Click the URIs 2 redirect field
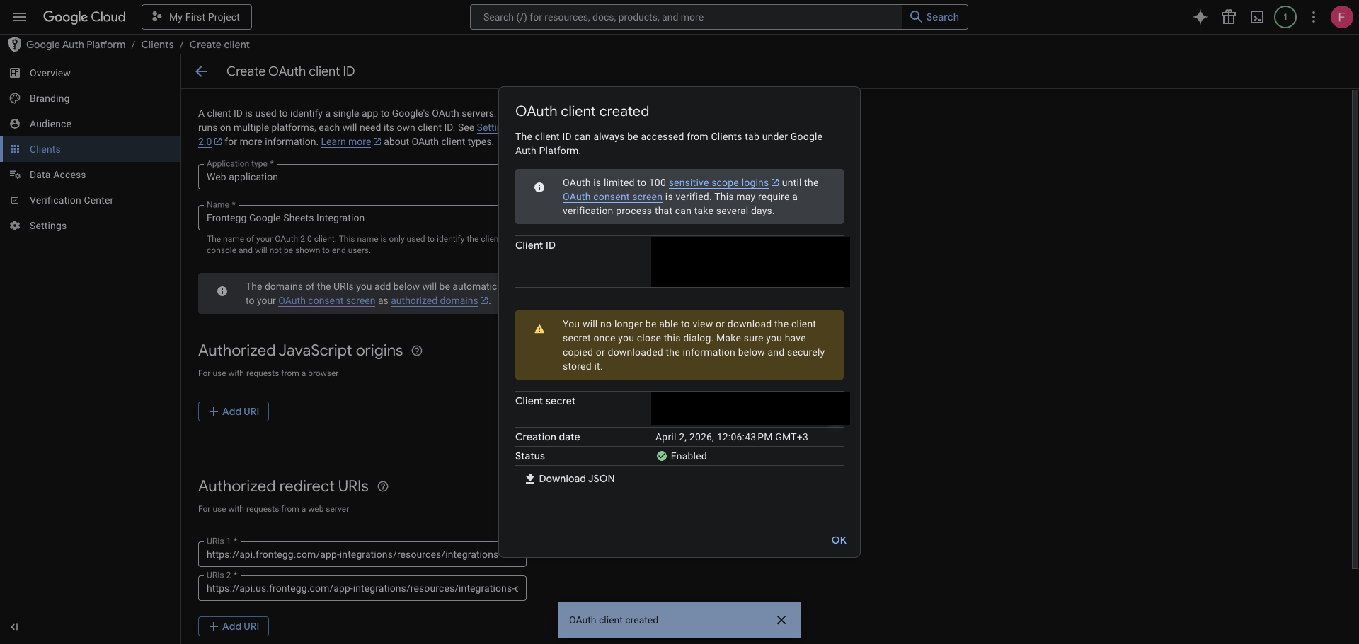Image resolution: width=1359 pixels, height=644 pixels. click(x=362, y=588)
